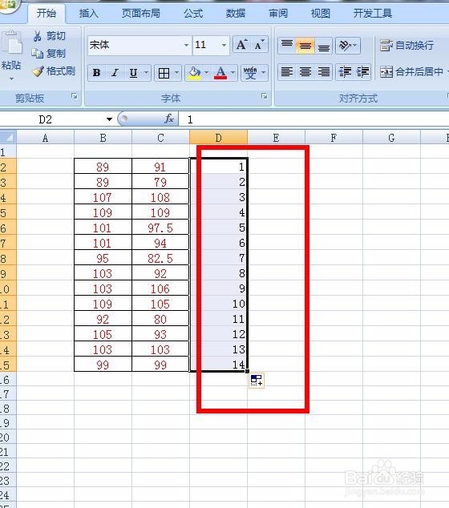The height and width of the screenshot is (508, 449).
Task: Open the 审阅 (Review) tab
Action: [278, 14]
